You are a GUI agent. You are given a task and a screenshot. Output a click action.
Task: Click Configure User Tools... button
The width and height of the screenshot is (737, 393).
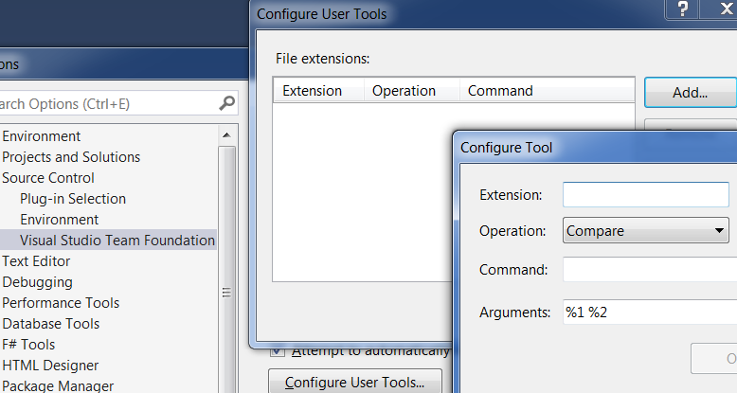[x=355, y=382]
